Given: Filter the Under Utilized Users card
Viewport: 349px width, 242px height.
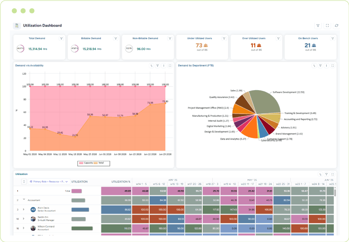Looking at the screenshot, I should [x=224, y=38].
